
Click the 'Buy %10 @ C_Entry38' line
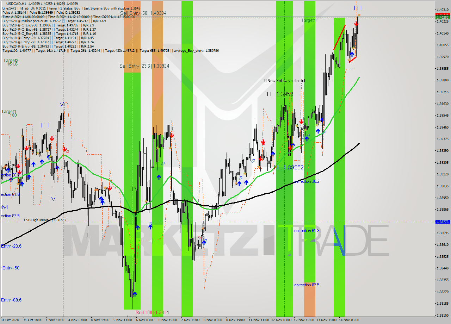tap(48, 25)
